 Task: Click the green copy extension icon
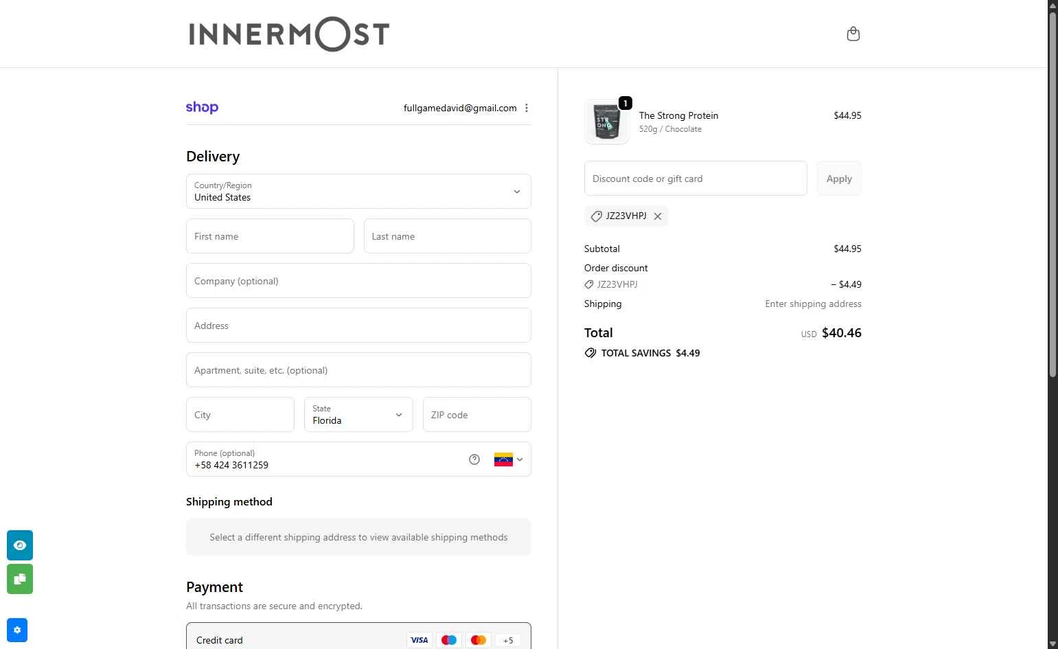click(x=20, y=579)
